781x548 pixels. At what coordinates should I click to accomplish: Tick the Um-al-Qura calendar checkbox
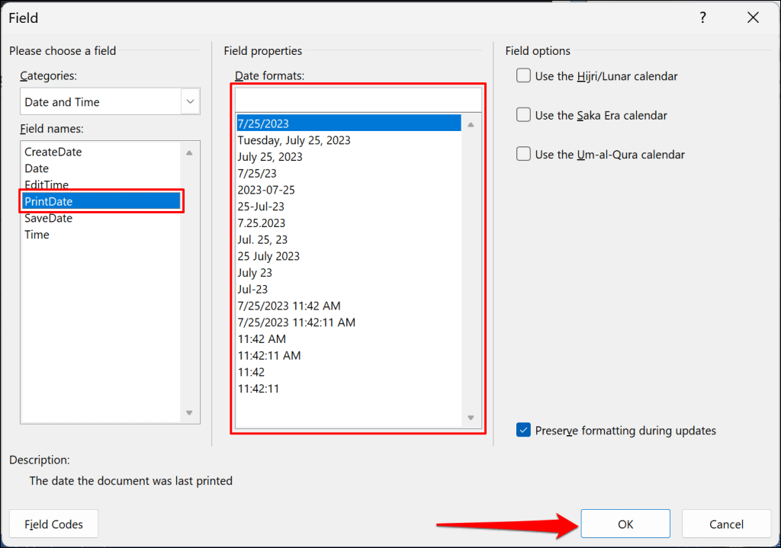click(x=524, y=154)
